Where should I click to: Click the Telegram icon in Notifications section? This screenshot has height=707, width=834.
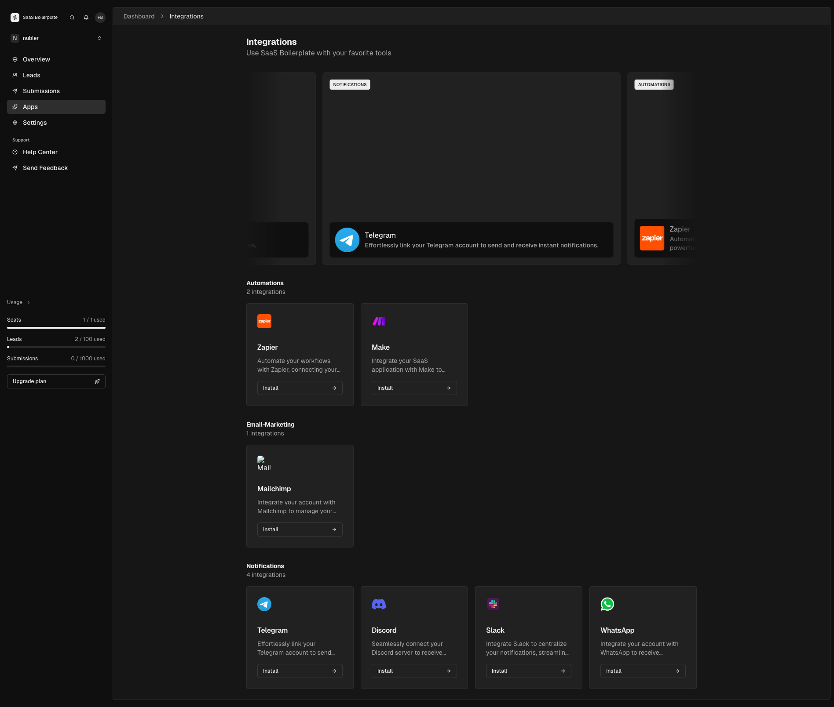point(264,604)
